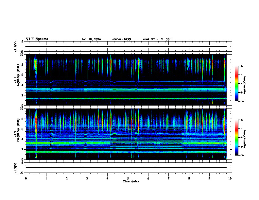This screenshot has height=200, width=259.
Task: Select the ch.1 "Frequency (kHz)" axis label
Action: tap(18, 76)
